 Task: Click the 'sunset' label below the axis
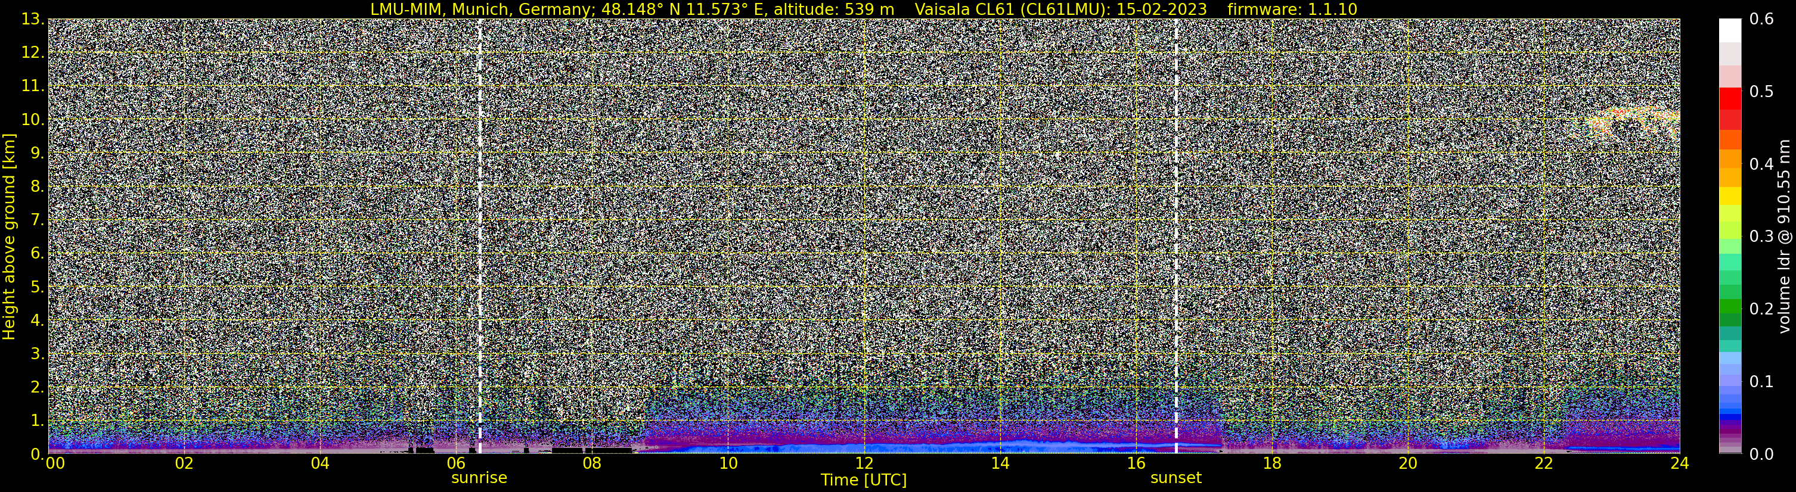(1175, 478)
